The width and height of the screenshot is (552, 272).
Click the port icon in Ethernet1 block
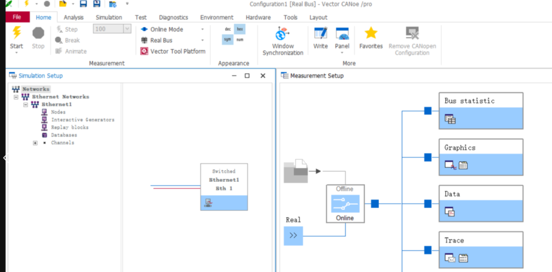coord(208,203)
